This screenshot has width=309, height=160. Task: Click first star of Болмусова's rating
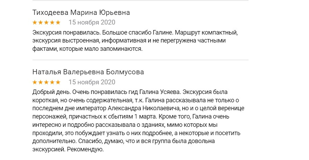[x=35, y=82]
